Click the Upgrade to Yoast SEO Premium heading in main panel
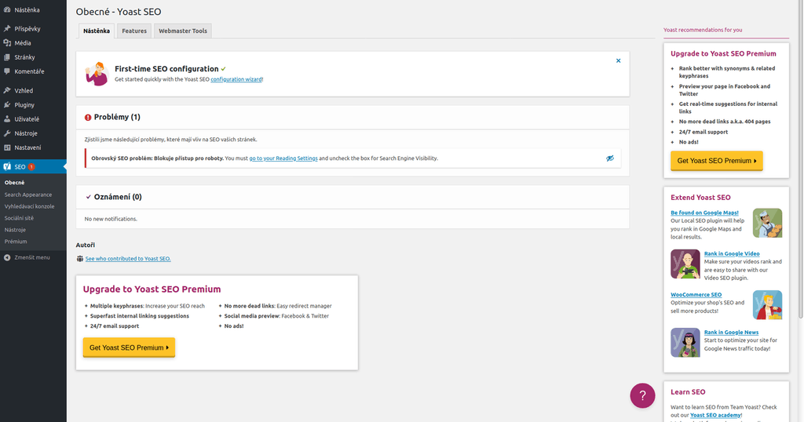 click(x=152, y=289)
